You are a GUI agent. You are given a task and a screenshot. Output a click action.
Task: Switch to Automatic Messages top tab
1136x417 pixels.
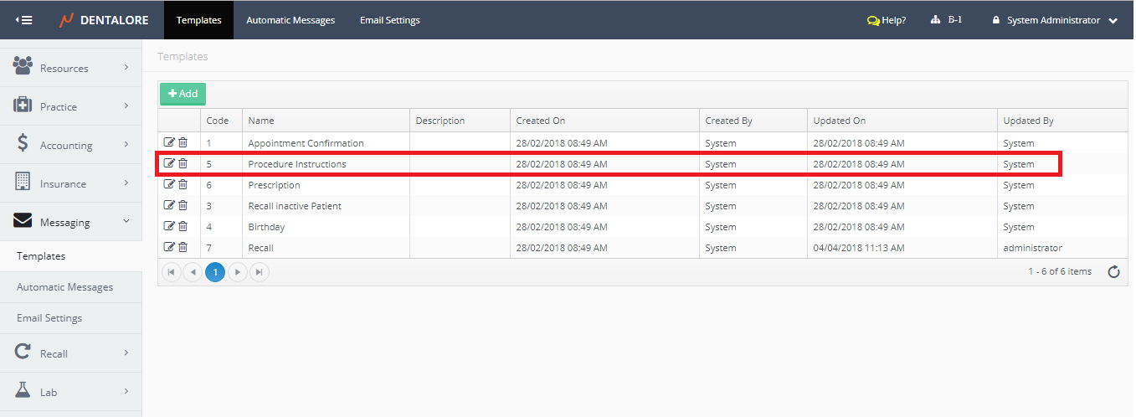point(290,20)
